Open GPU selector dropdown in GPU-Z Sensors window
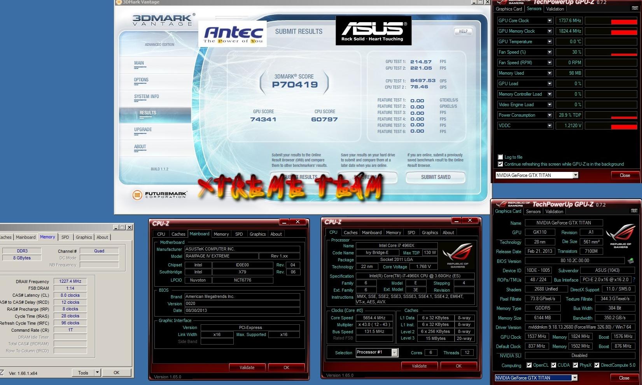Screen dimensions: 642x385 click(575, 175)
